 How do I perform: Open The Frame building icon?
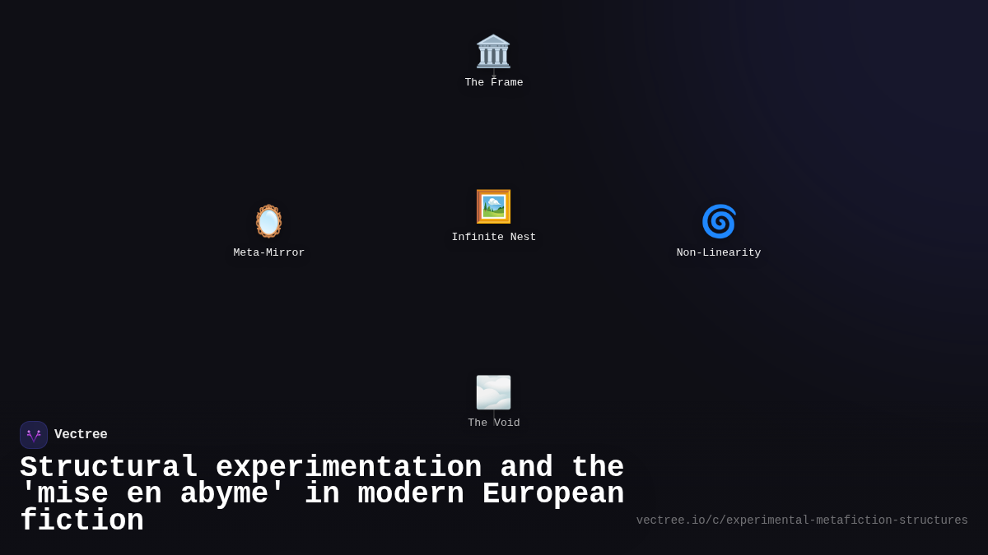coord(494,53)
